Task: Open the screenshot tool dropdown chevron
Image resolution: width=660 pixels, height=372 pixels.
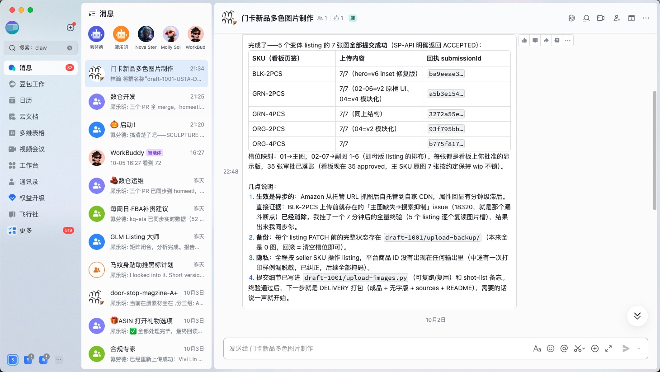Action: click(584, 348)
